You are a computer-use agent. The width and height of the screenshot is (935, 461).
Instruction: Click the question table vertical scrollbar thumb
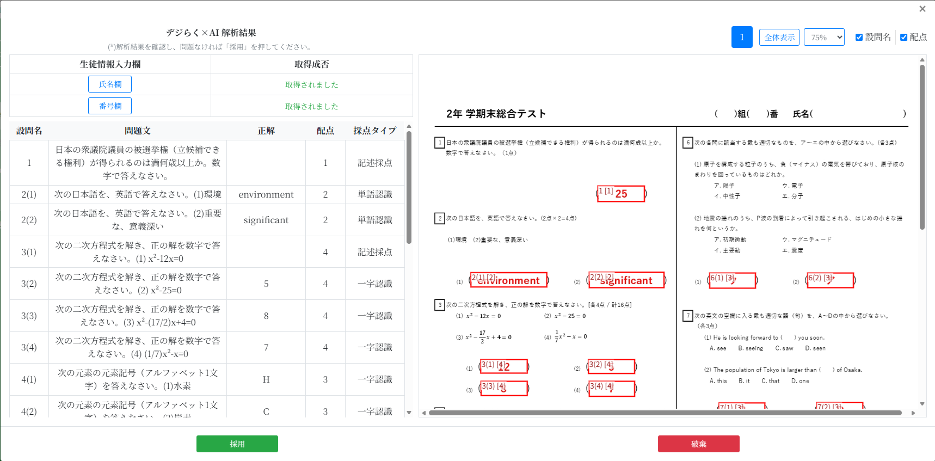click(x=409, y=187)
